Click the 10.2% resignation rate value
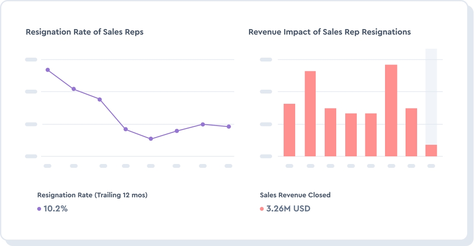The image size is (474, 246). click(55, 209)
